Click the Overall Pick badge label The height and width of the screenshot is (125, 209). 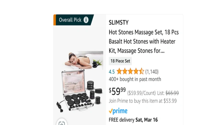click(x=70, y=20)
